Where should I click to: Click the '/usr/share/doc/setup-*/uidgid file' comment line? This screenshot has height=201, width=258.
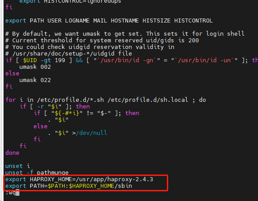pyautogui.click(x=69, y=53)
